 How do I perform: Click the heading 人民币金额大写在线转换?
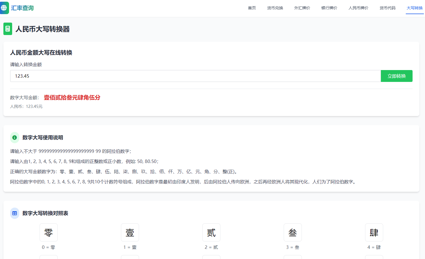[x=41, y=53]
